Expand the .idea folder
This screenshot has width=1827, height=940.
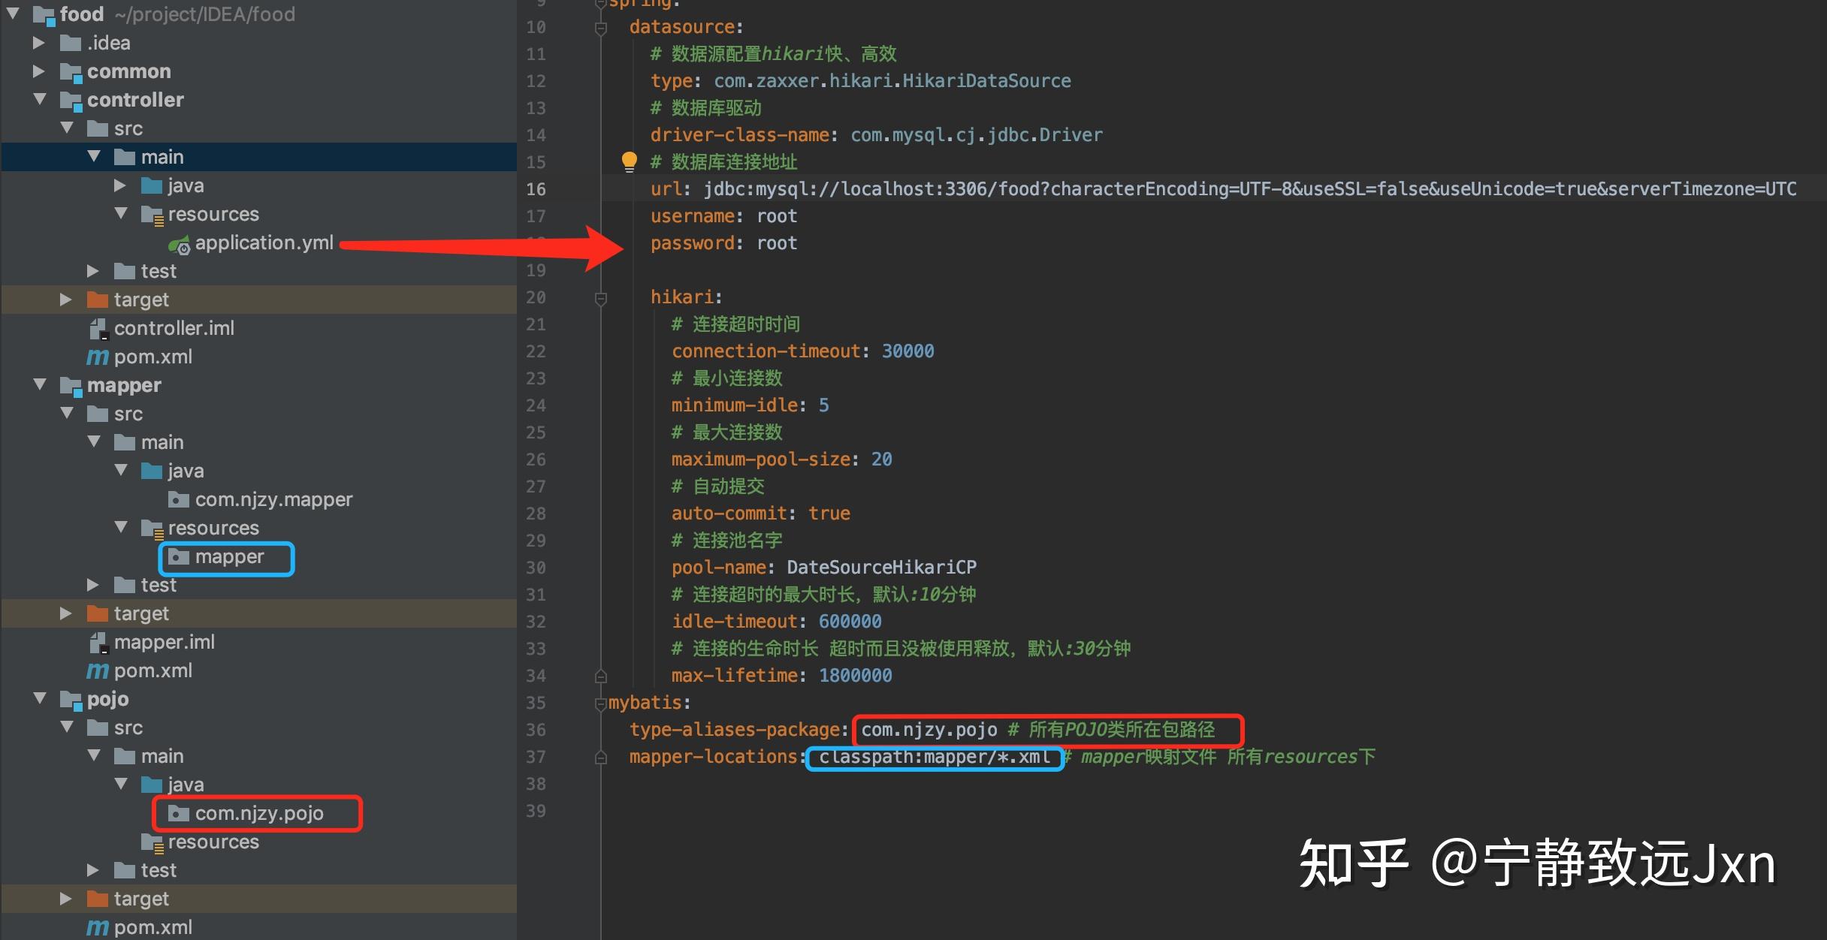38,43
